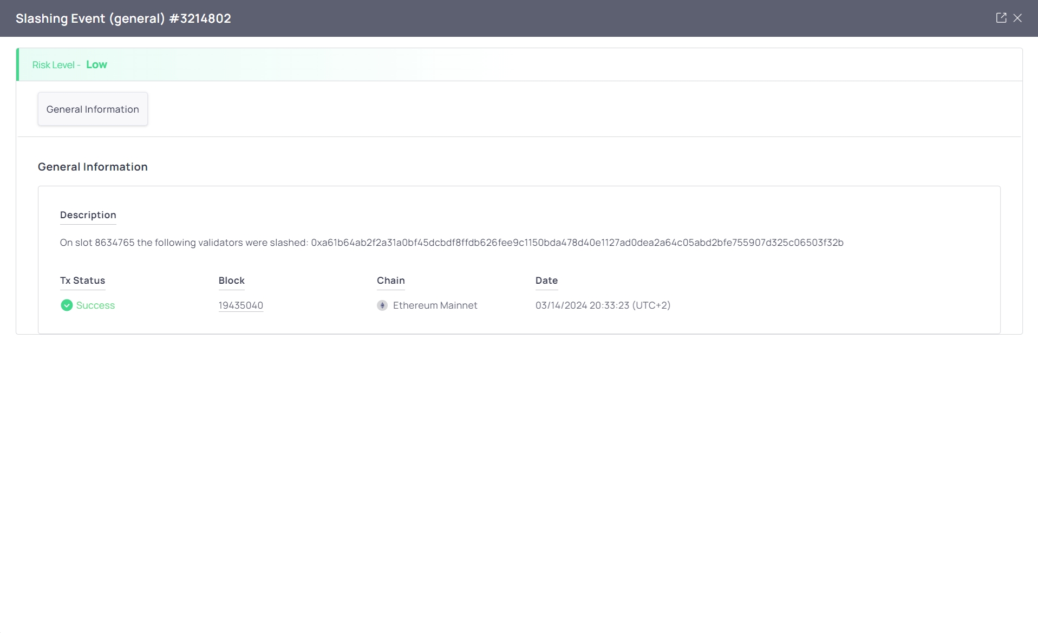Close the Slashing Event dialog
Viewport: 1038px width, 633px height.
click(1017, 18)
